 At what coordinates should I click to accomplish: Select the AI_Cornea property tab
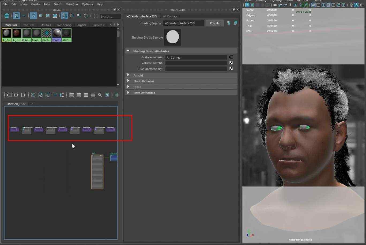click(x=170, y=16)
